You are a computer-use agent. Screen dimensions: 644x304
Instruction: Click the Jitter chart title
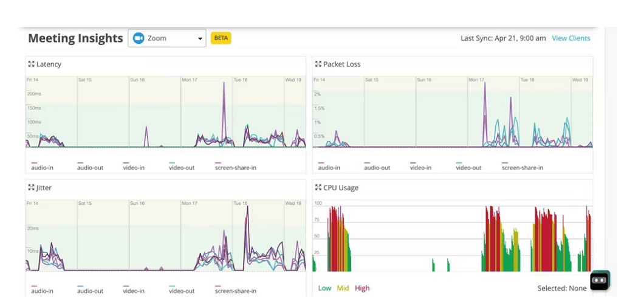[x=44, y=187]
